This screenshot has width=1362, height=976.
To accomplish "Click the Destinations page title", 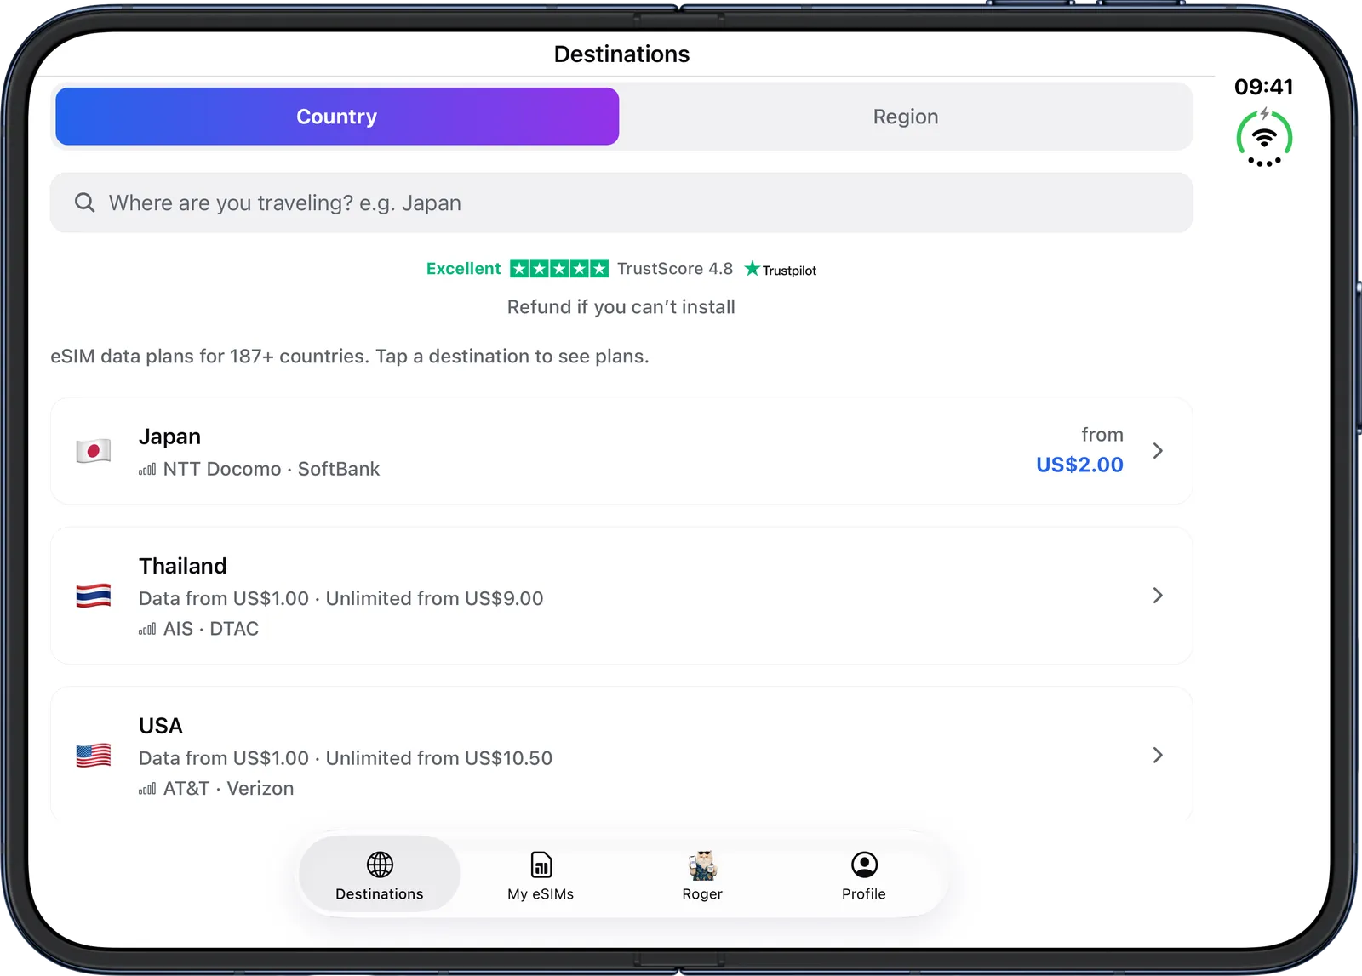I will click(x=622, y=54).
